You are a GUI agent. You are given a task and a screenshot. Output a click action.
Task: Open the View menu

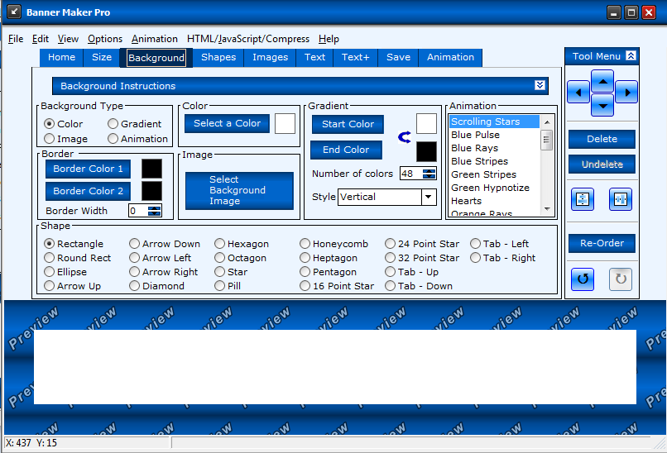tap(68, 39)
